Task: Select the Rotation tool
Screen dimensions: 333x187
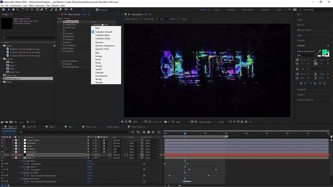Action: coord(23,9)
